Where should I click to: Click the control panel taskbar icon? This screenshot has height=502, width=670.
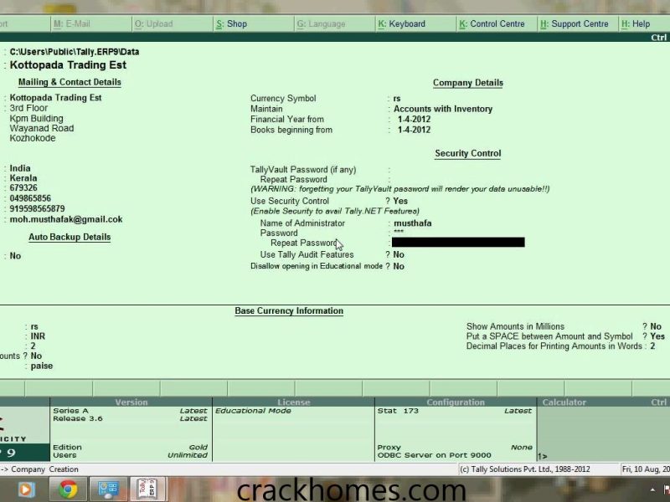point(108,489)
